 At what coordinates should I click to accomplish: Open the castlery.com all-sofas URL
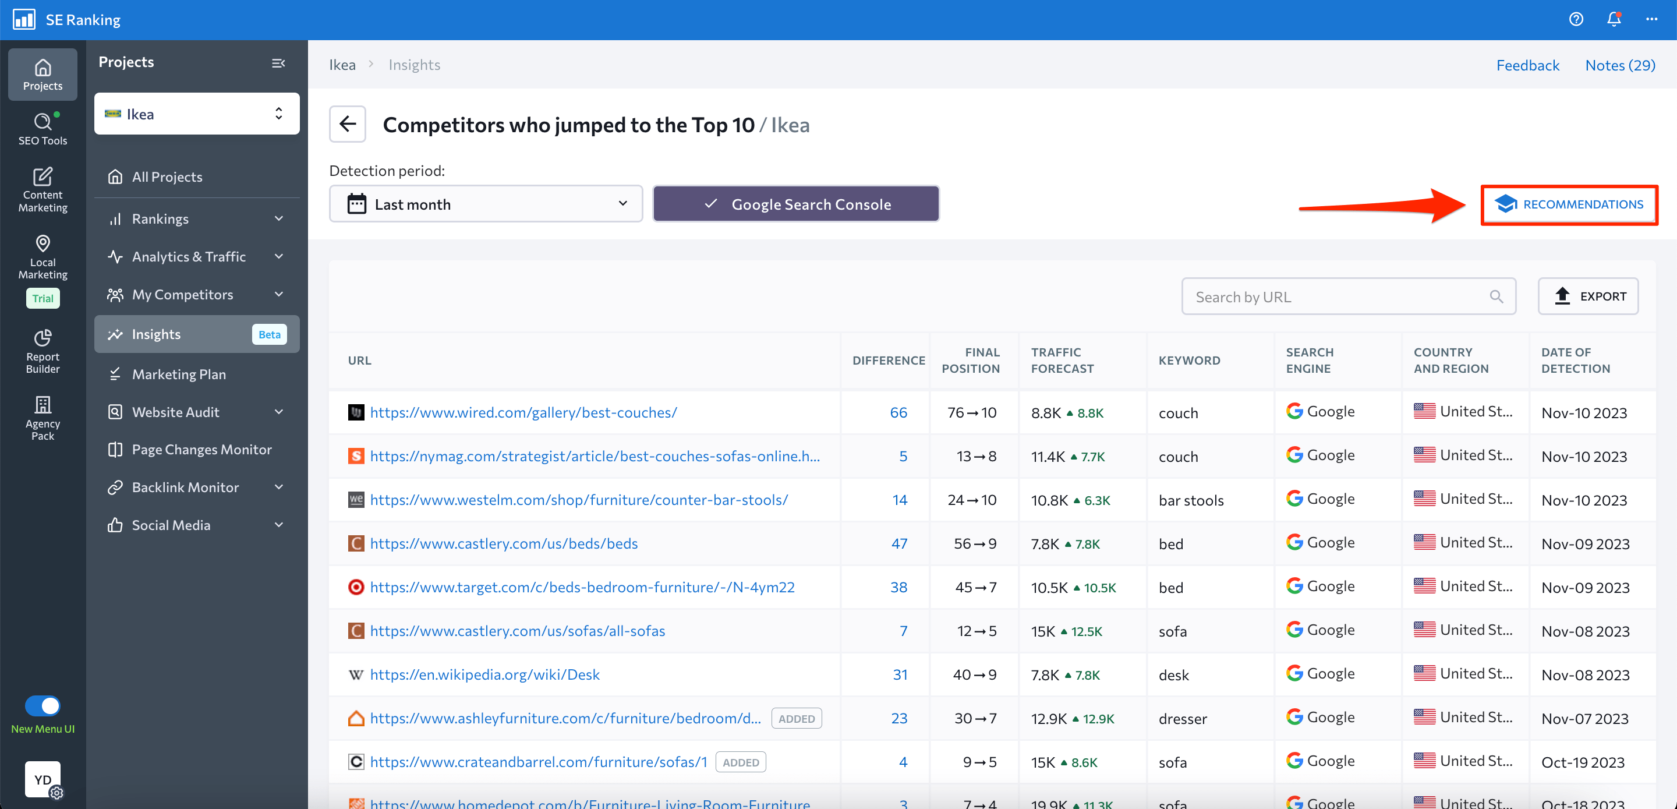518,631
